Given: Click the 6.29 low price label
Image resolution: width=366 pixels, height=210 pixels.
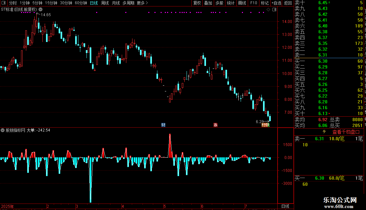Looking at the screenshot, I should pyautogui.click(x=259, y=121).
